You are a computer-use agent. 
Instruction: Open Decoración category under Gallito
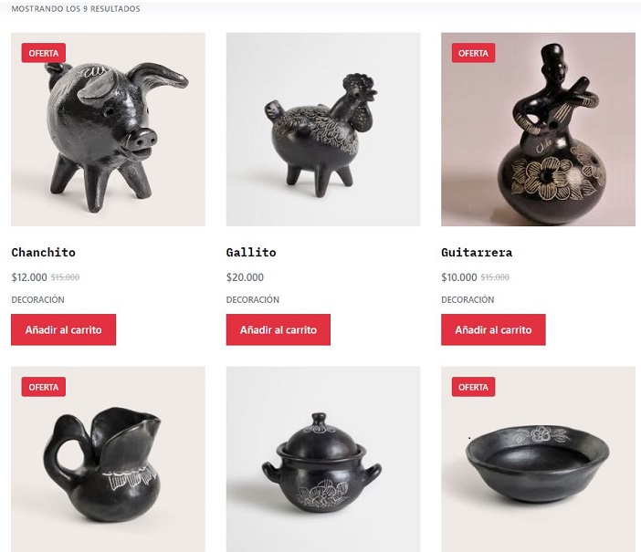point(253,299)
